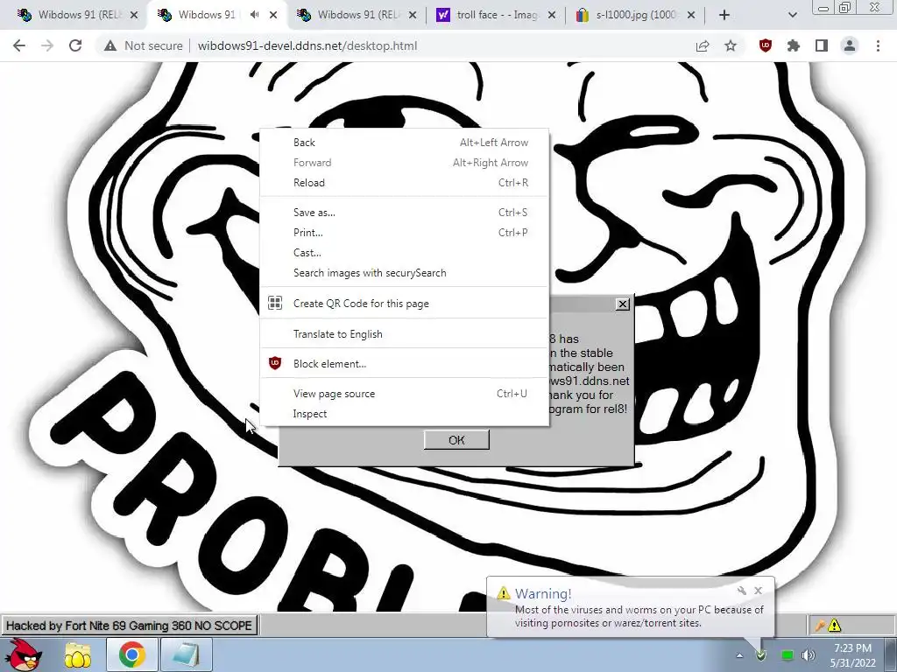
Task: Open the uBlock Origin toolbar extension
Action: tap(766, 45)
